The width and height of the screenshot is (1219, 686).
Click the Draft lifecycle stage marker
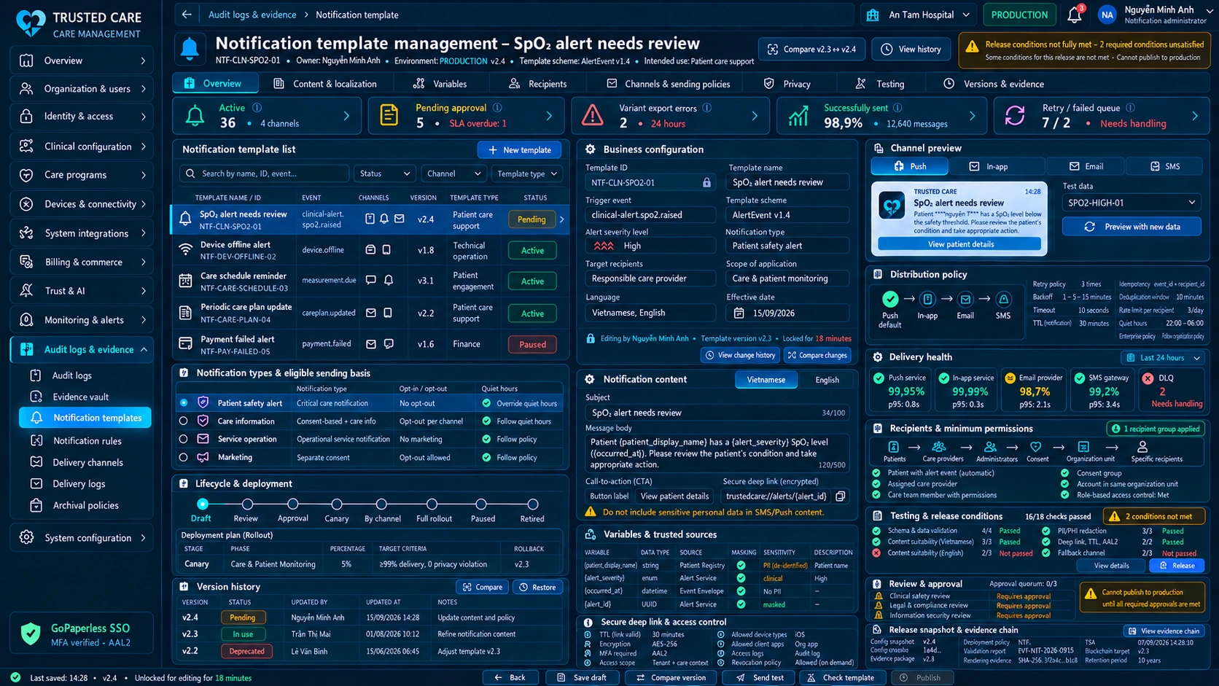tap(202, 504)
